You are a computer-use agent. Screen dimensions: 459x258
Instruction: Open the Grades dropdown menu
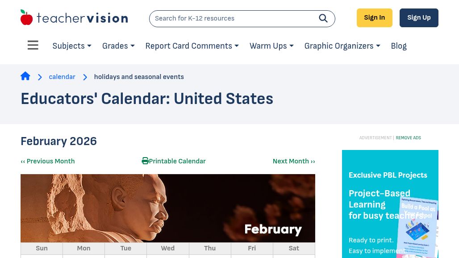tap(118, 46)
